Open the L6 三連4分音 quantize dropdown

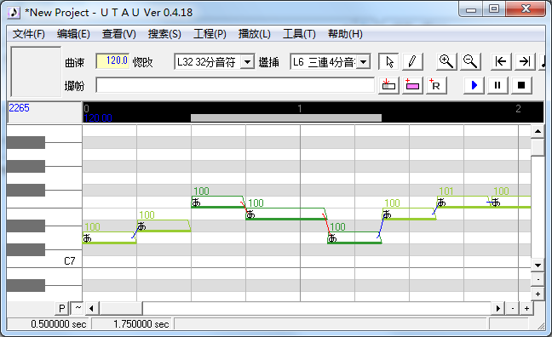point(364,62)
